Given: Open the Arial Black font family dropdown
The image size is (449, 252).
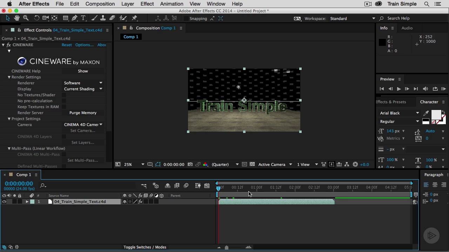Looking at the screenshot, I should (x=400, y=113).
